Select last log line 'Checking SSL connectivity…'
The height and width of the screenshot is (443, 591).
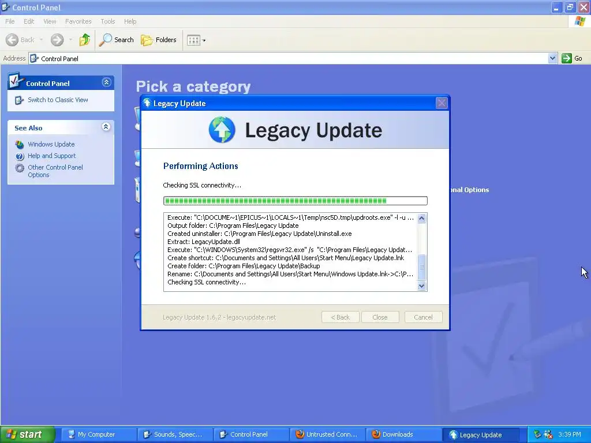(207, 282)
